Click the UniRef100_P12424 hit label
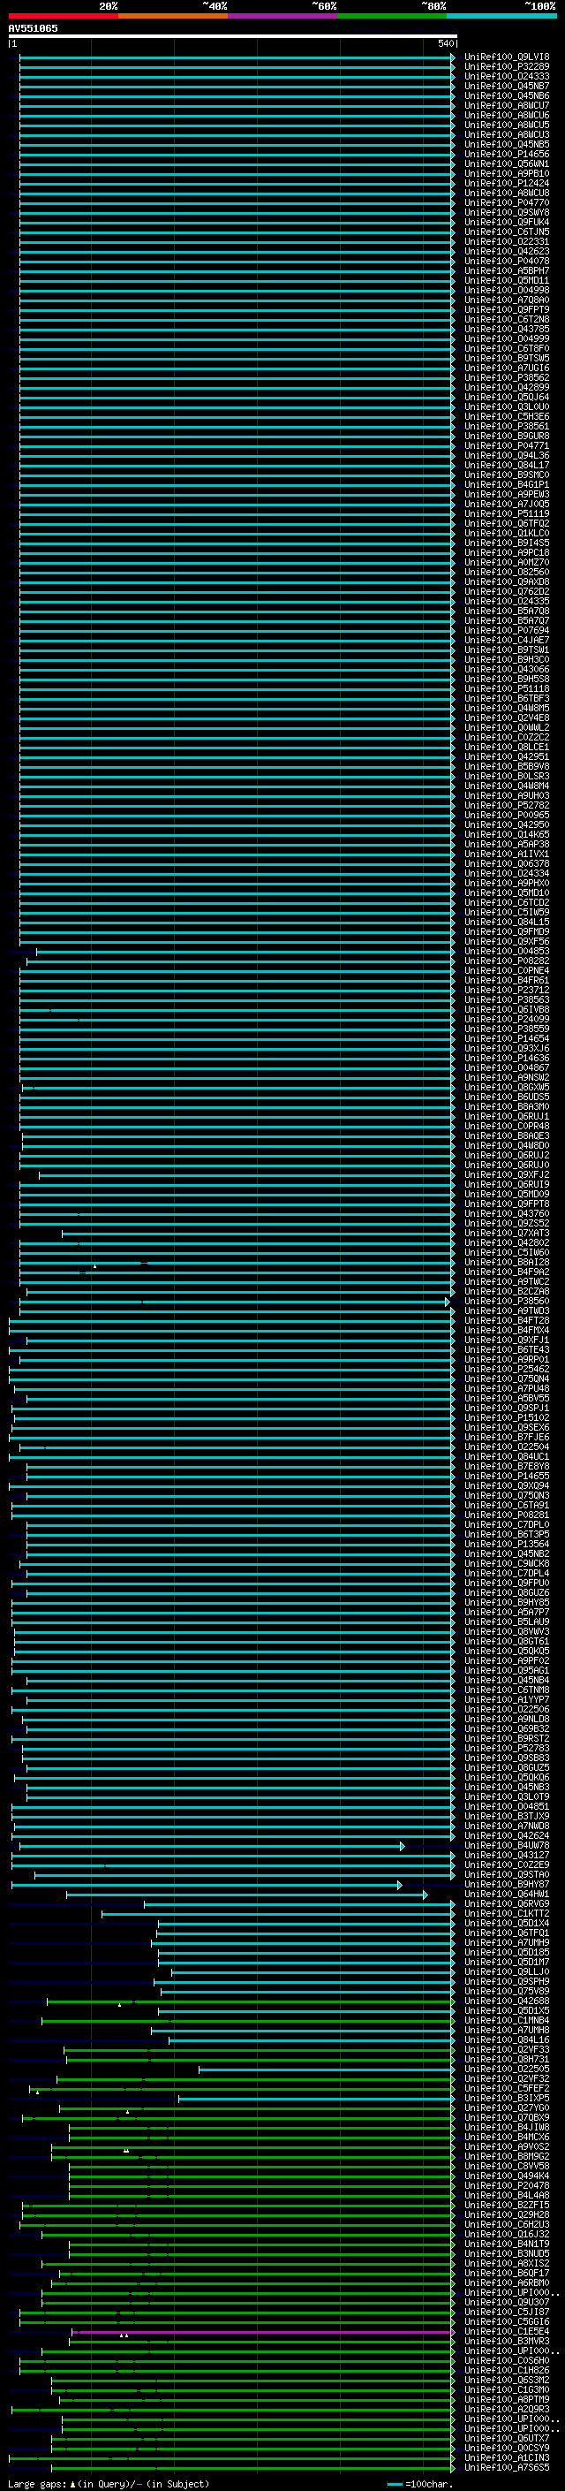The image size is (565, 2491). [507, 183]
